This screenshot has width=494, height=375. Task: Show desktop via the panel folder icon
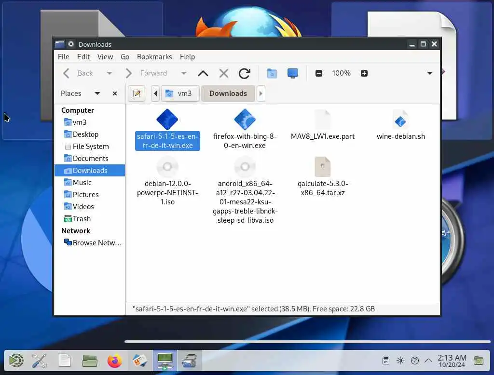478,361
